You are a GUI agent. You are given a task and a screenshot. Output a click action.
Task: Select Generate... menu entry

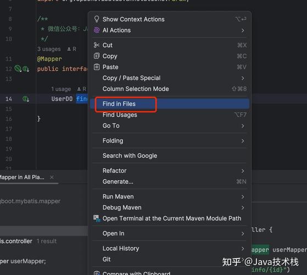170,182
